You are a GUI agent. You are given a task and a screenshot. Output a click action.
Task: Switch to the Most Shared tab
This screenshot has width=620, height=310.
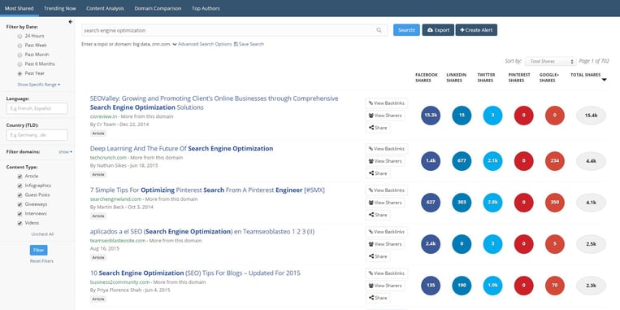pyautogui.click(x=19, y=8)
